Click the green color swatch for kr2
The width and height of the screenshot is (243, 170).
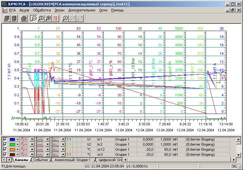(12, 145)
